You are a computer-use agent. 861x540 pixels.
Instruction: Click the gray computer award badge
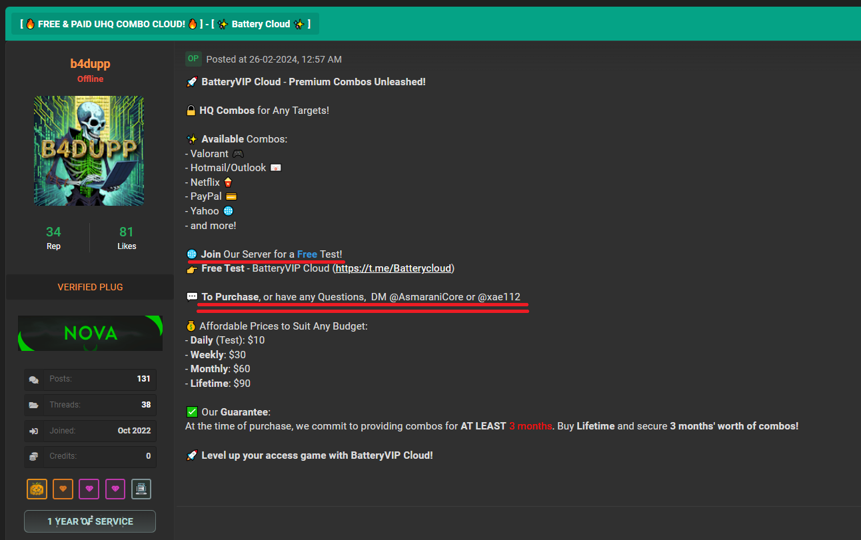[141, 489]
